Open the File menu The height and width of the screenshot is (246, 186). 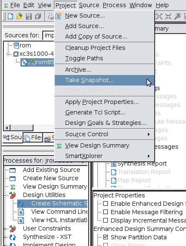(x=15, y=5)
